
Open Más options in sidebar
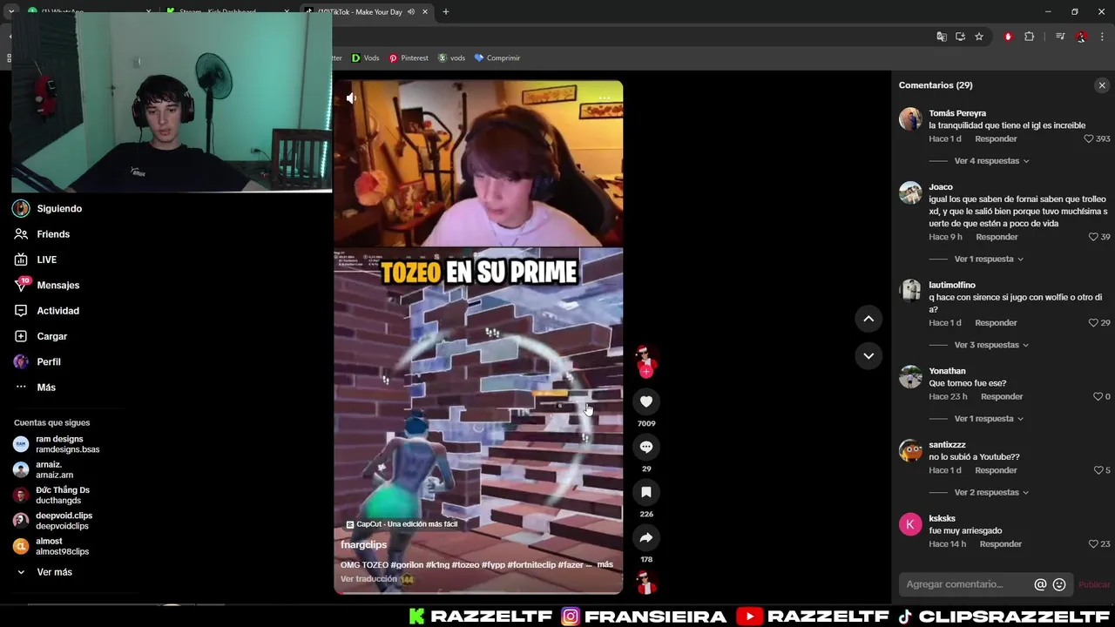pyautogui.click(x=45, y=388)
